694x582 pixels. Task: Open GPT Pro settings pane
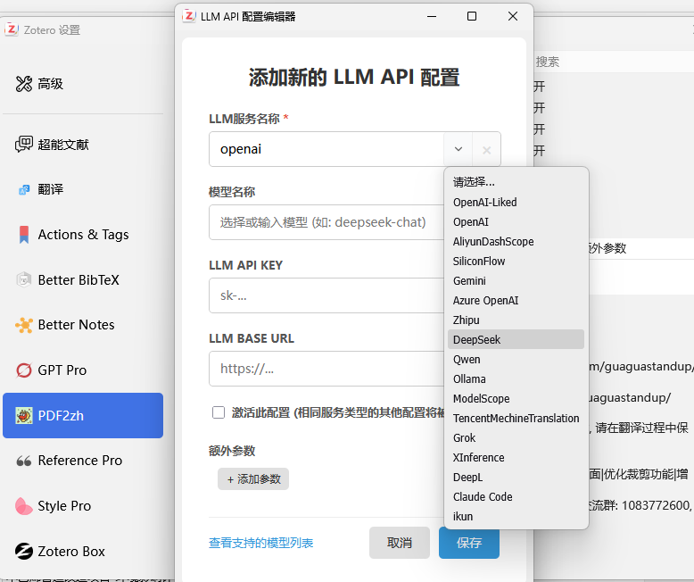(83, 370)
